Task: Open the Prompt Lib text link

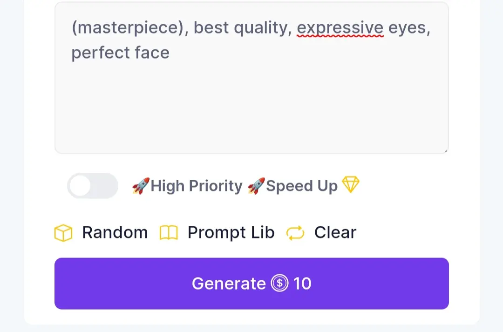Action: (231, 232)
